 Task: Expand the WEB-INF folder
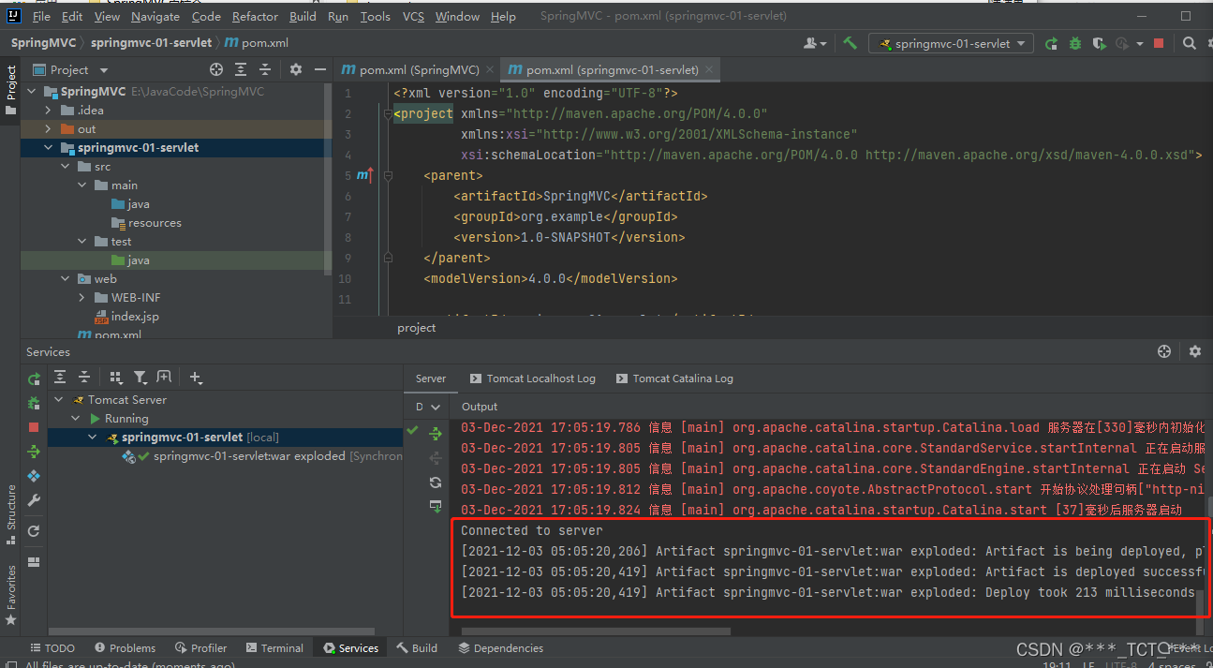click(x=81, y=298)
